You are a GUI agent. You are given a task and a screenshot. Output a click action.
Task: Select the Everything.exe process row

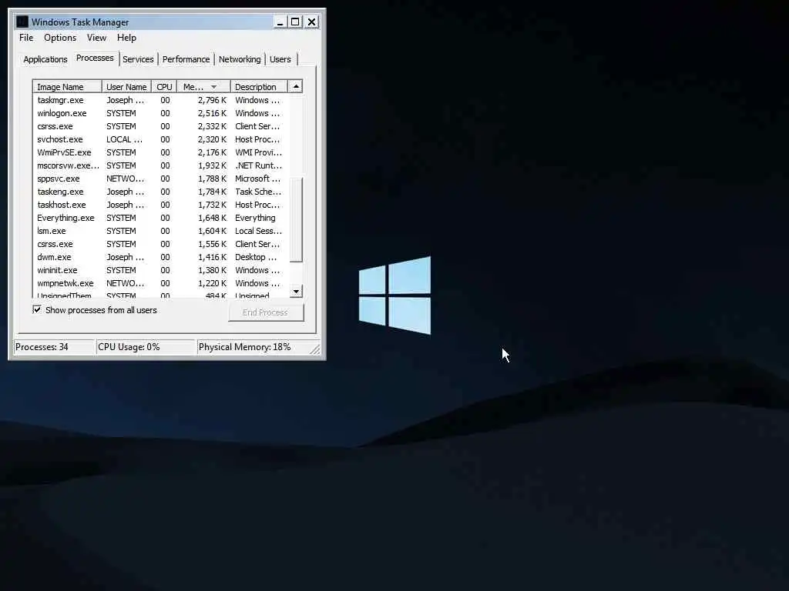[x=161, y=218]
